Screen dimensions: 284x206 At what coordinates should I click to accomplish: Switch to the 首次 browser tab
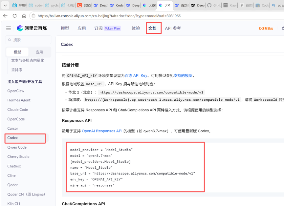[x=182, y=6]
